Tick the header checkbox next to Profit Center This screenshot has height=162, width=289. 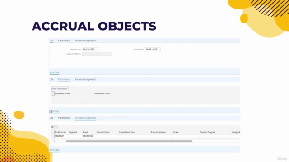click(x=52, y=132)
